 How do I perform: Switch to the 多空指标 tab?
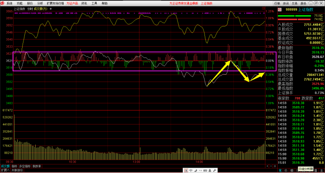[25, 166]
